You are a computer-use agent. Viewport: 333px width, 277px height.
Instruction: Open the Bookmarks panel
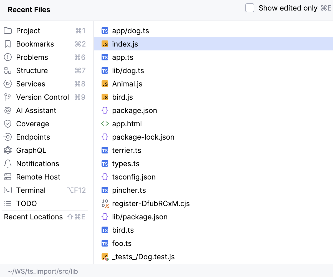35,44
